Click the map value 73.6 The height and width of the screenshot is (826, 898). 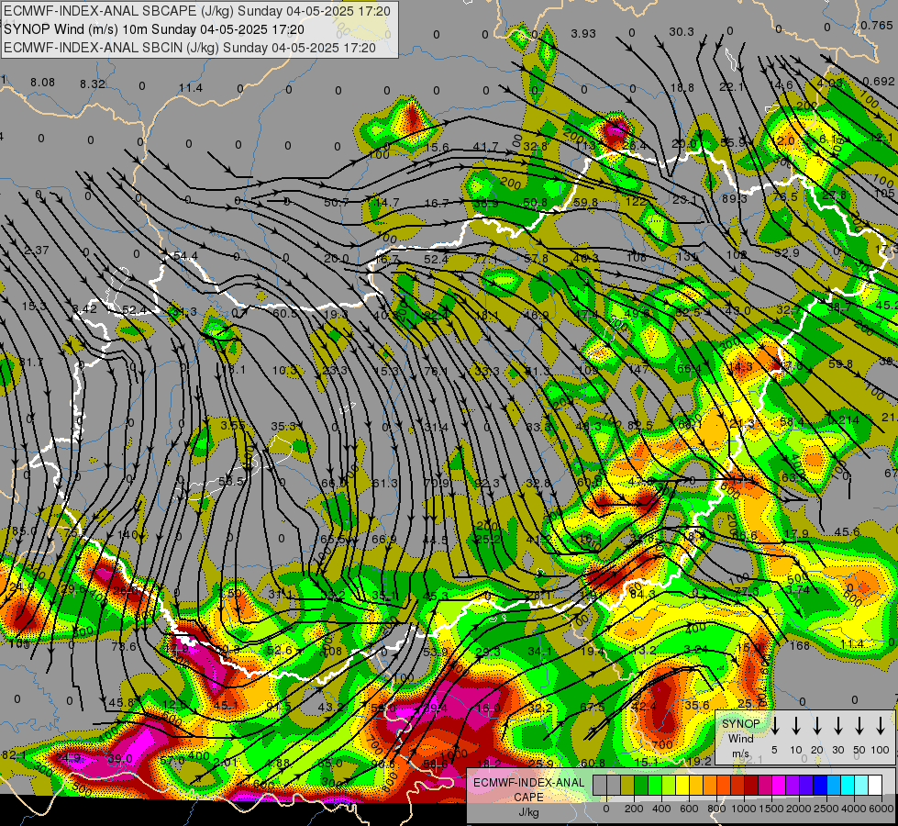[124, 647]
